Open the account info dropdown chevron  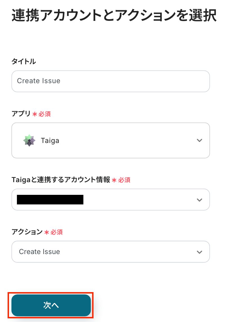click(199, 200)
